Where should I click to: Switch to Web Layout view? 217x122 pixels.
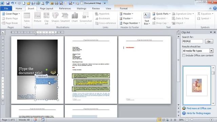coord(167,120)
